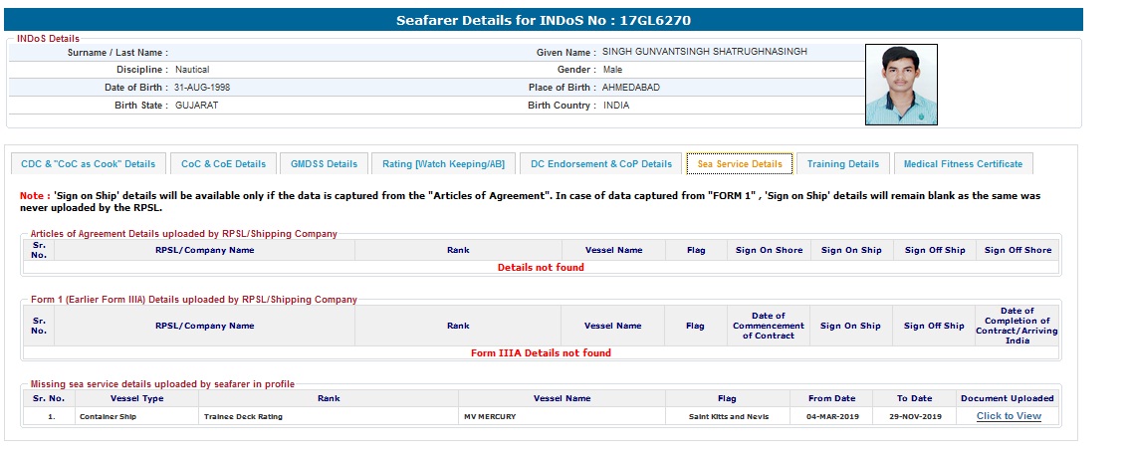
Task: Click the MV MERCURY vessel name cell
Action: click(490, 416)
